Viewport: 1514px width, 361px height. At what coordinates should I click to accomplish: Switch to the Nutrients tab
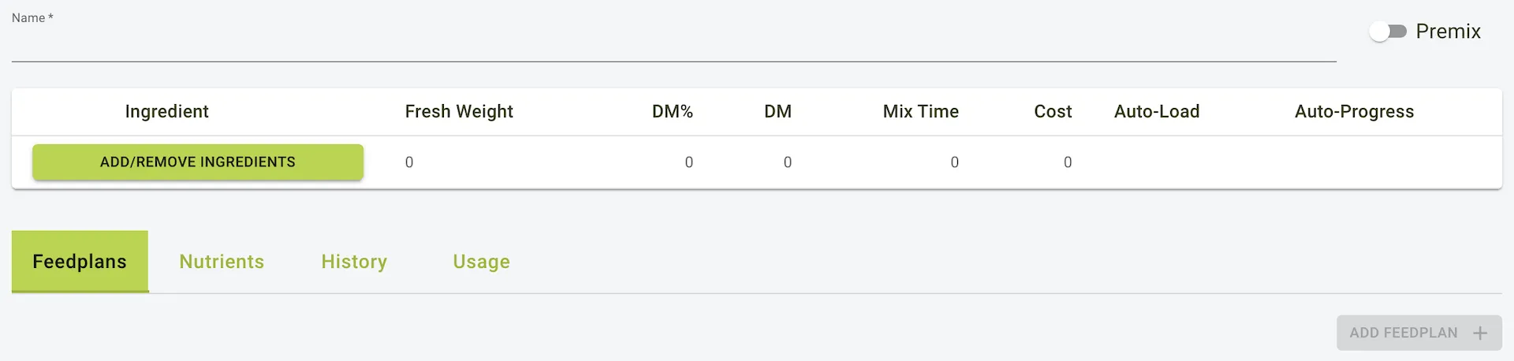point(222,262)
